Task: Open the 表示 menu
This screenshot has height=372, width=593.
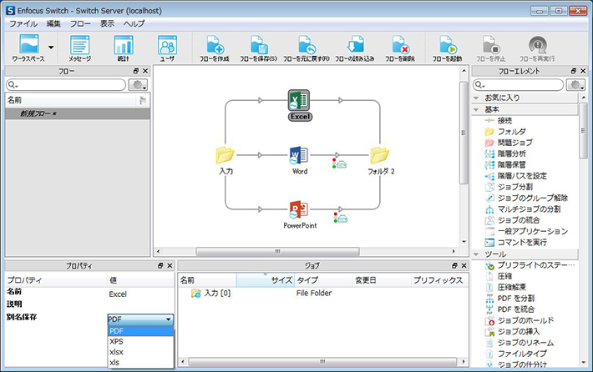Action: pos(107,24)
